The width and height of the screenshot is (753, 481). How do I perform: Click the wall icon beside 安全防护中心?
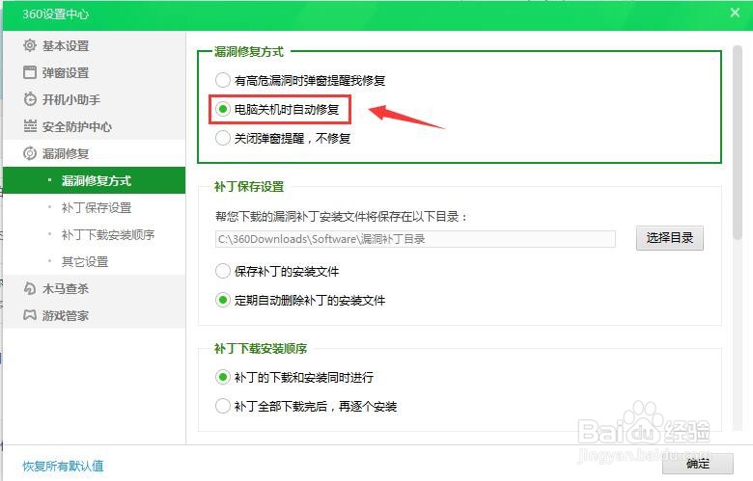pyautogui.click(x=30, y=126)
